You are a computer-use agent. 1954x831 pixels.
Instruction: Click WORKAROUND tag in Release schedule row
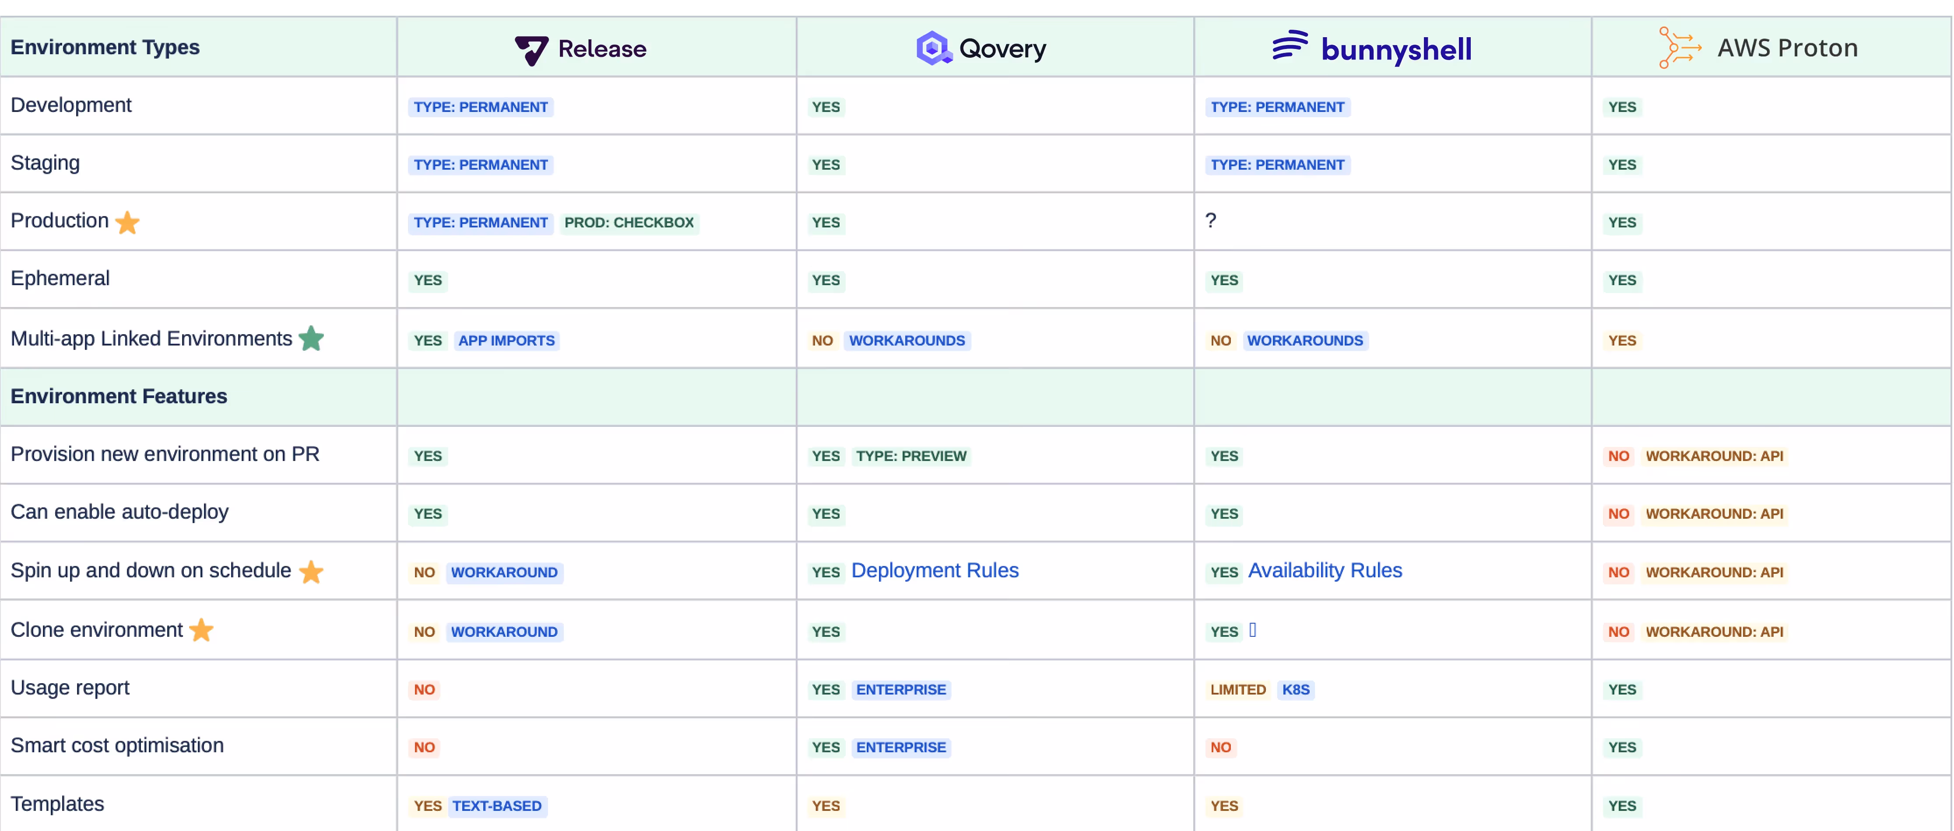coord(504,573)
